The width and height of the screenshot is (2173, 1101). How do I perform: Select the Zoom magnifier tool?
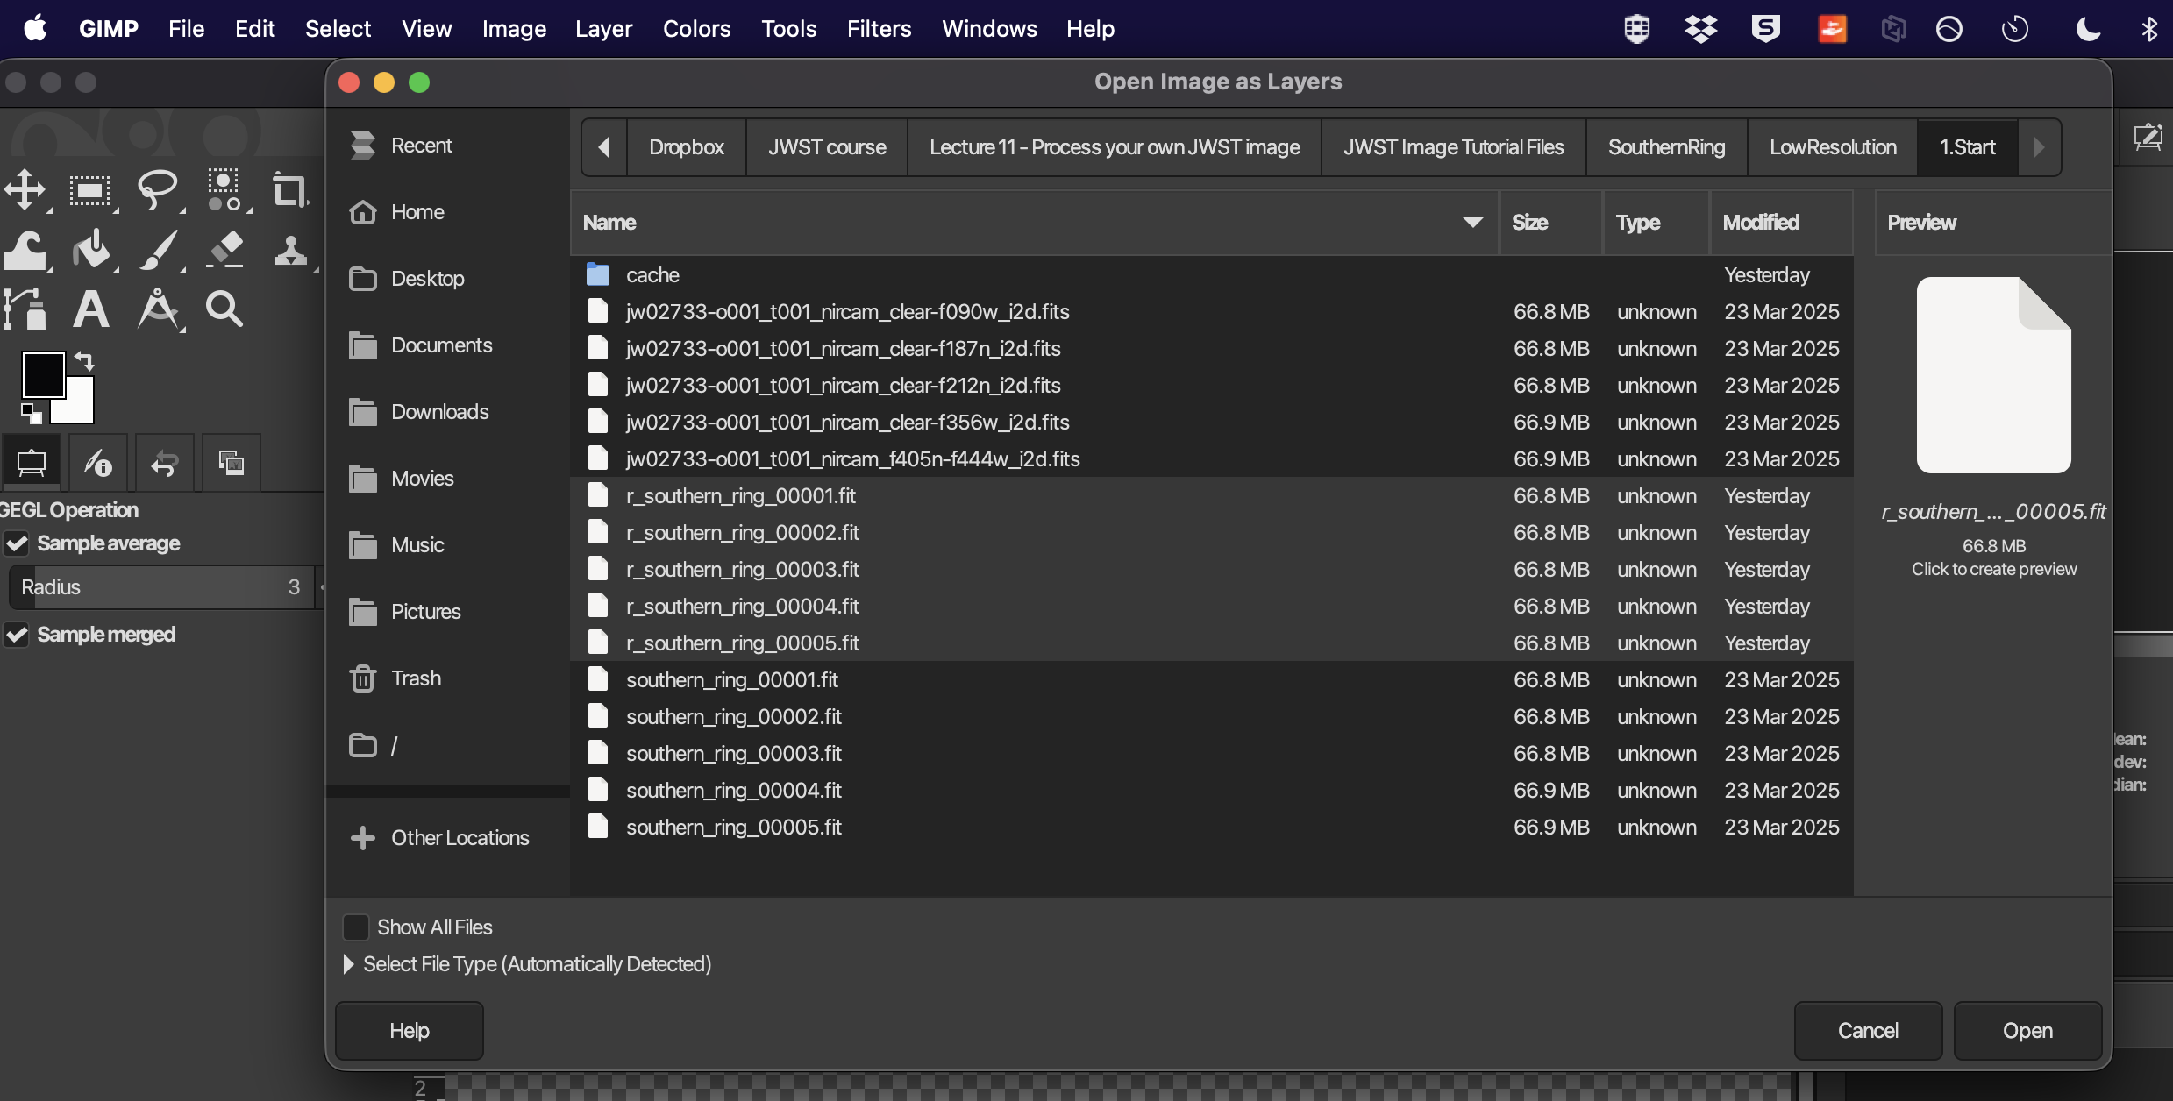pos(224,309)
